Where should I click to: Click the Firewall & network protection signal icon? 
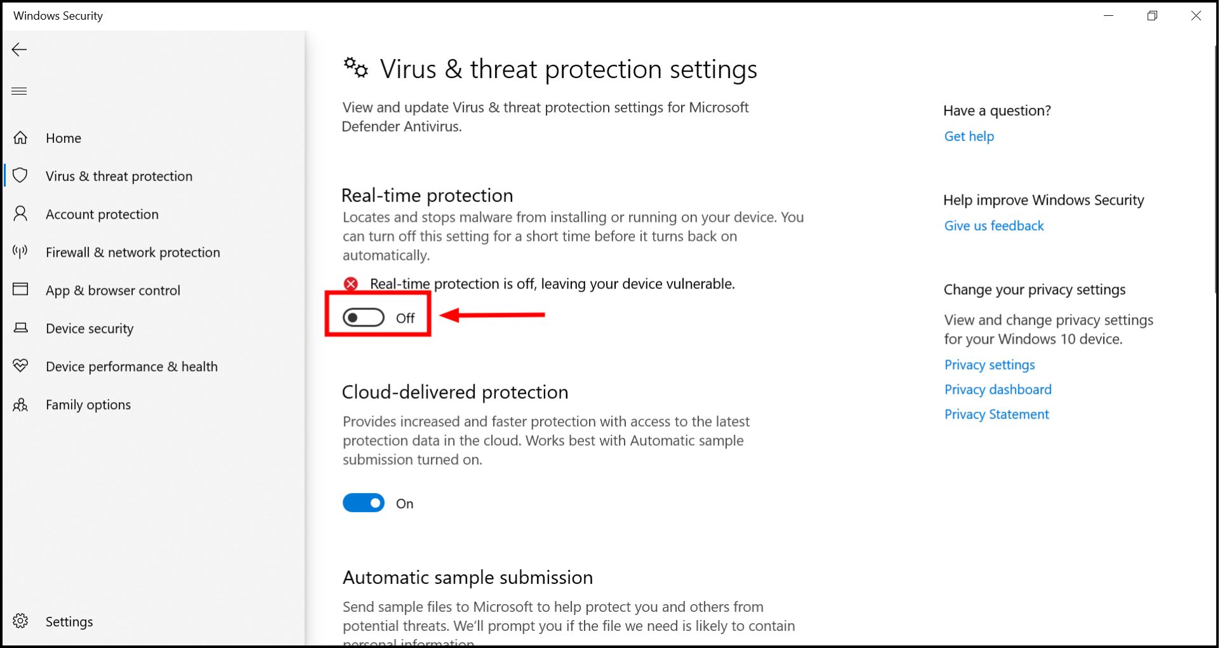click(x=20, y=252)
